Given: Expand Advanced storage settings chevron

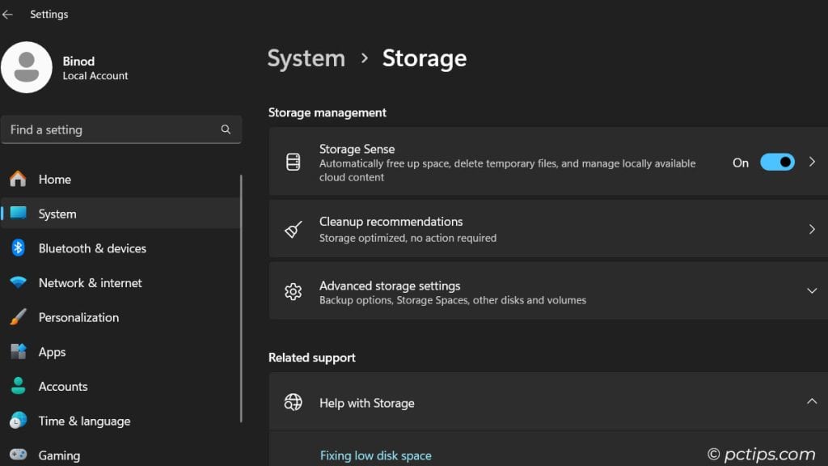Looking at the screenshot, I should (812, 291).
